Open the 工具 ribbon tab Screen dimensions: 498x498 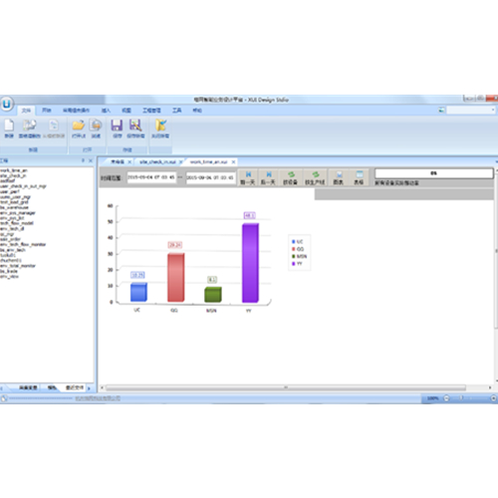(176, 111)
